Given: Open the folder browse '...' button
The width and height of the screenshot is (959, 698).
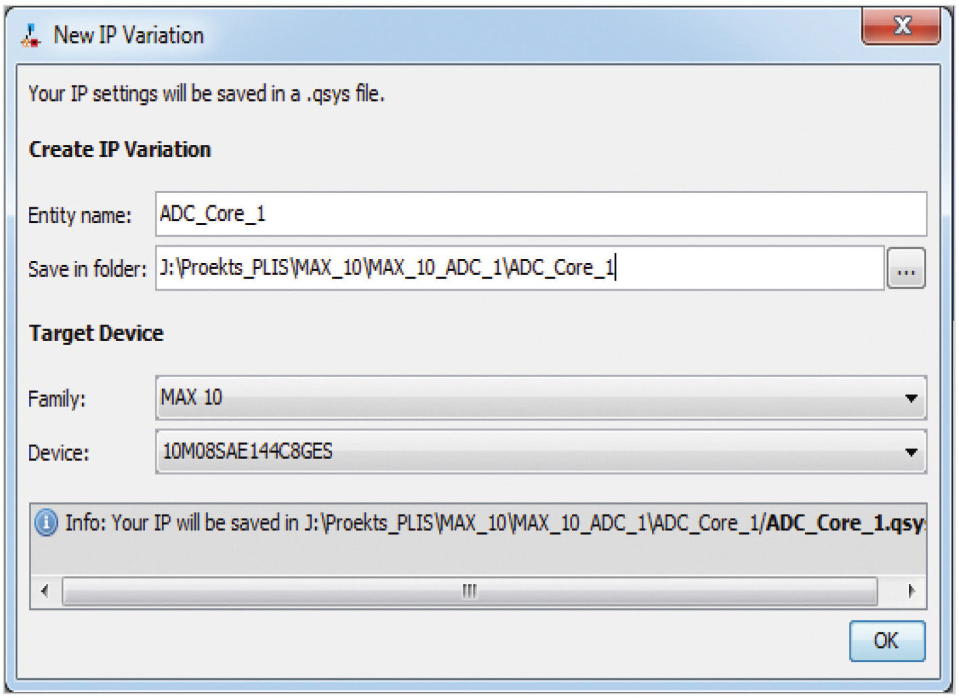Looking at the screenshot, I should [x=906, y=269].
